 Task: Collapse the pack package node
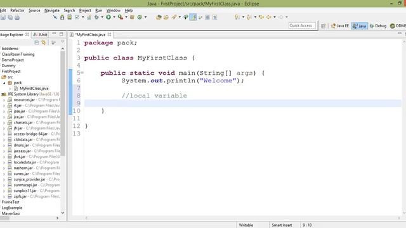coord(4,83)
